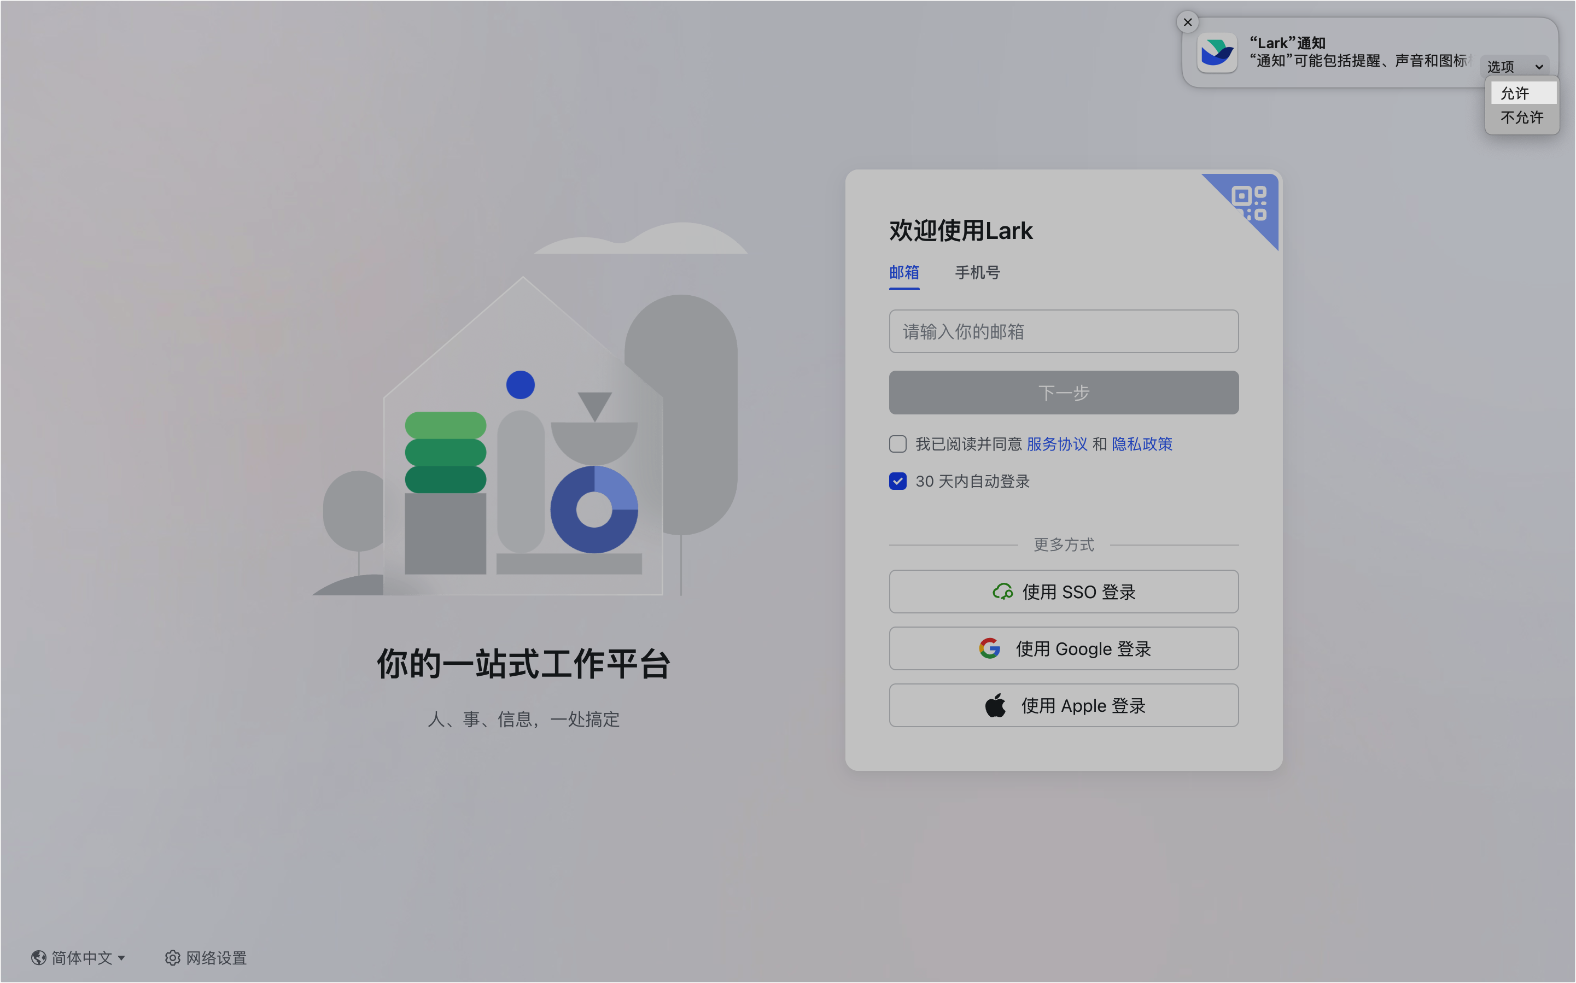Log in using Apple button

click(1064, 705)
